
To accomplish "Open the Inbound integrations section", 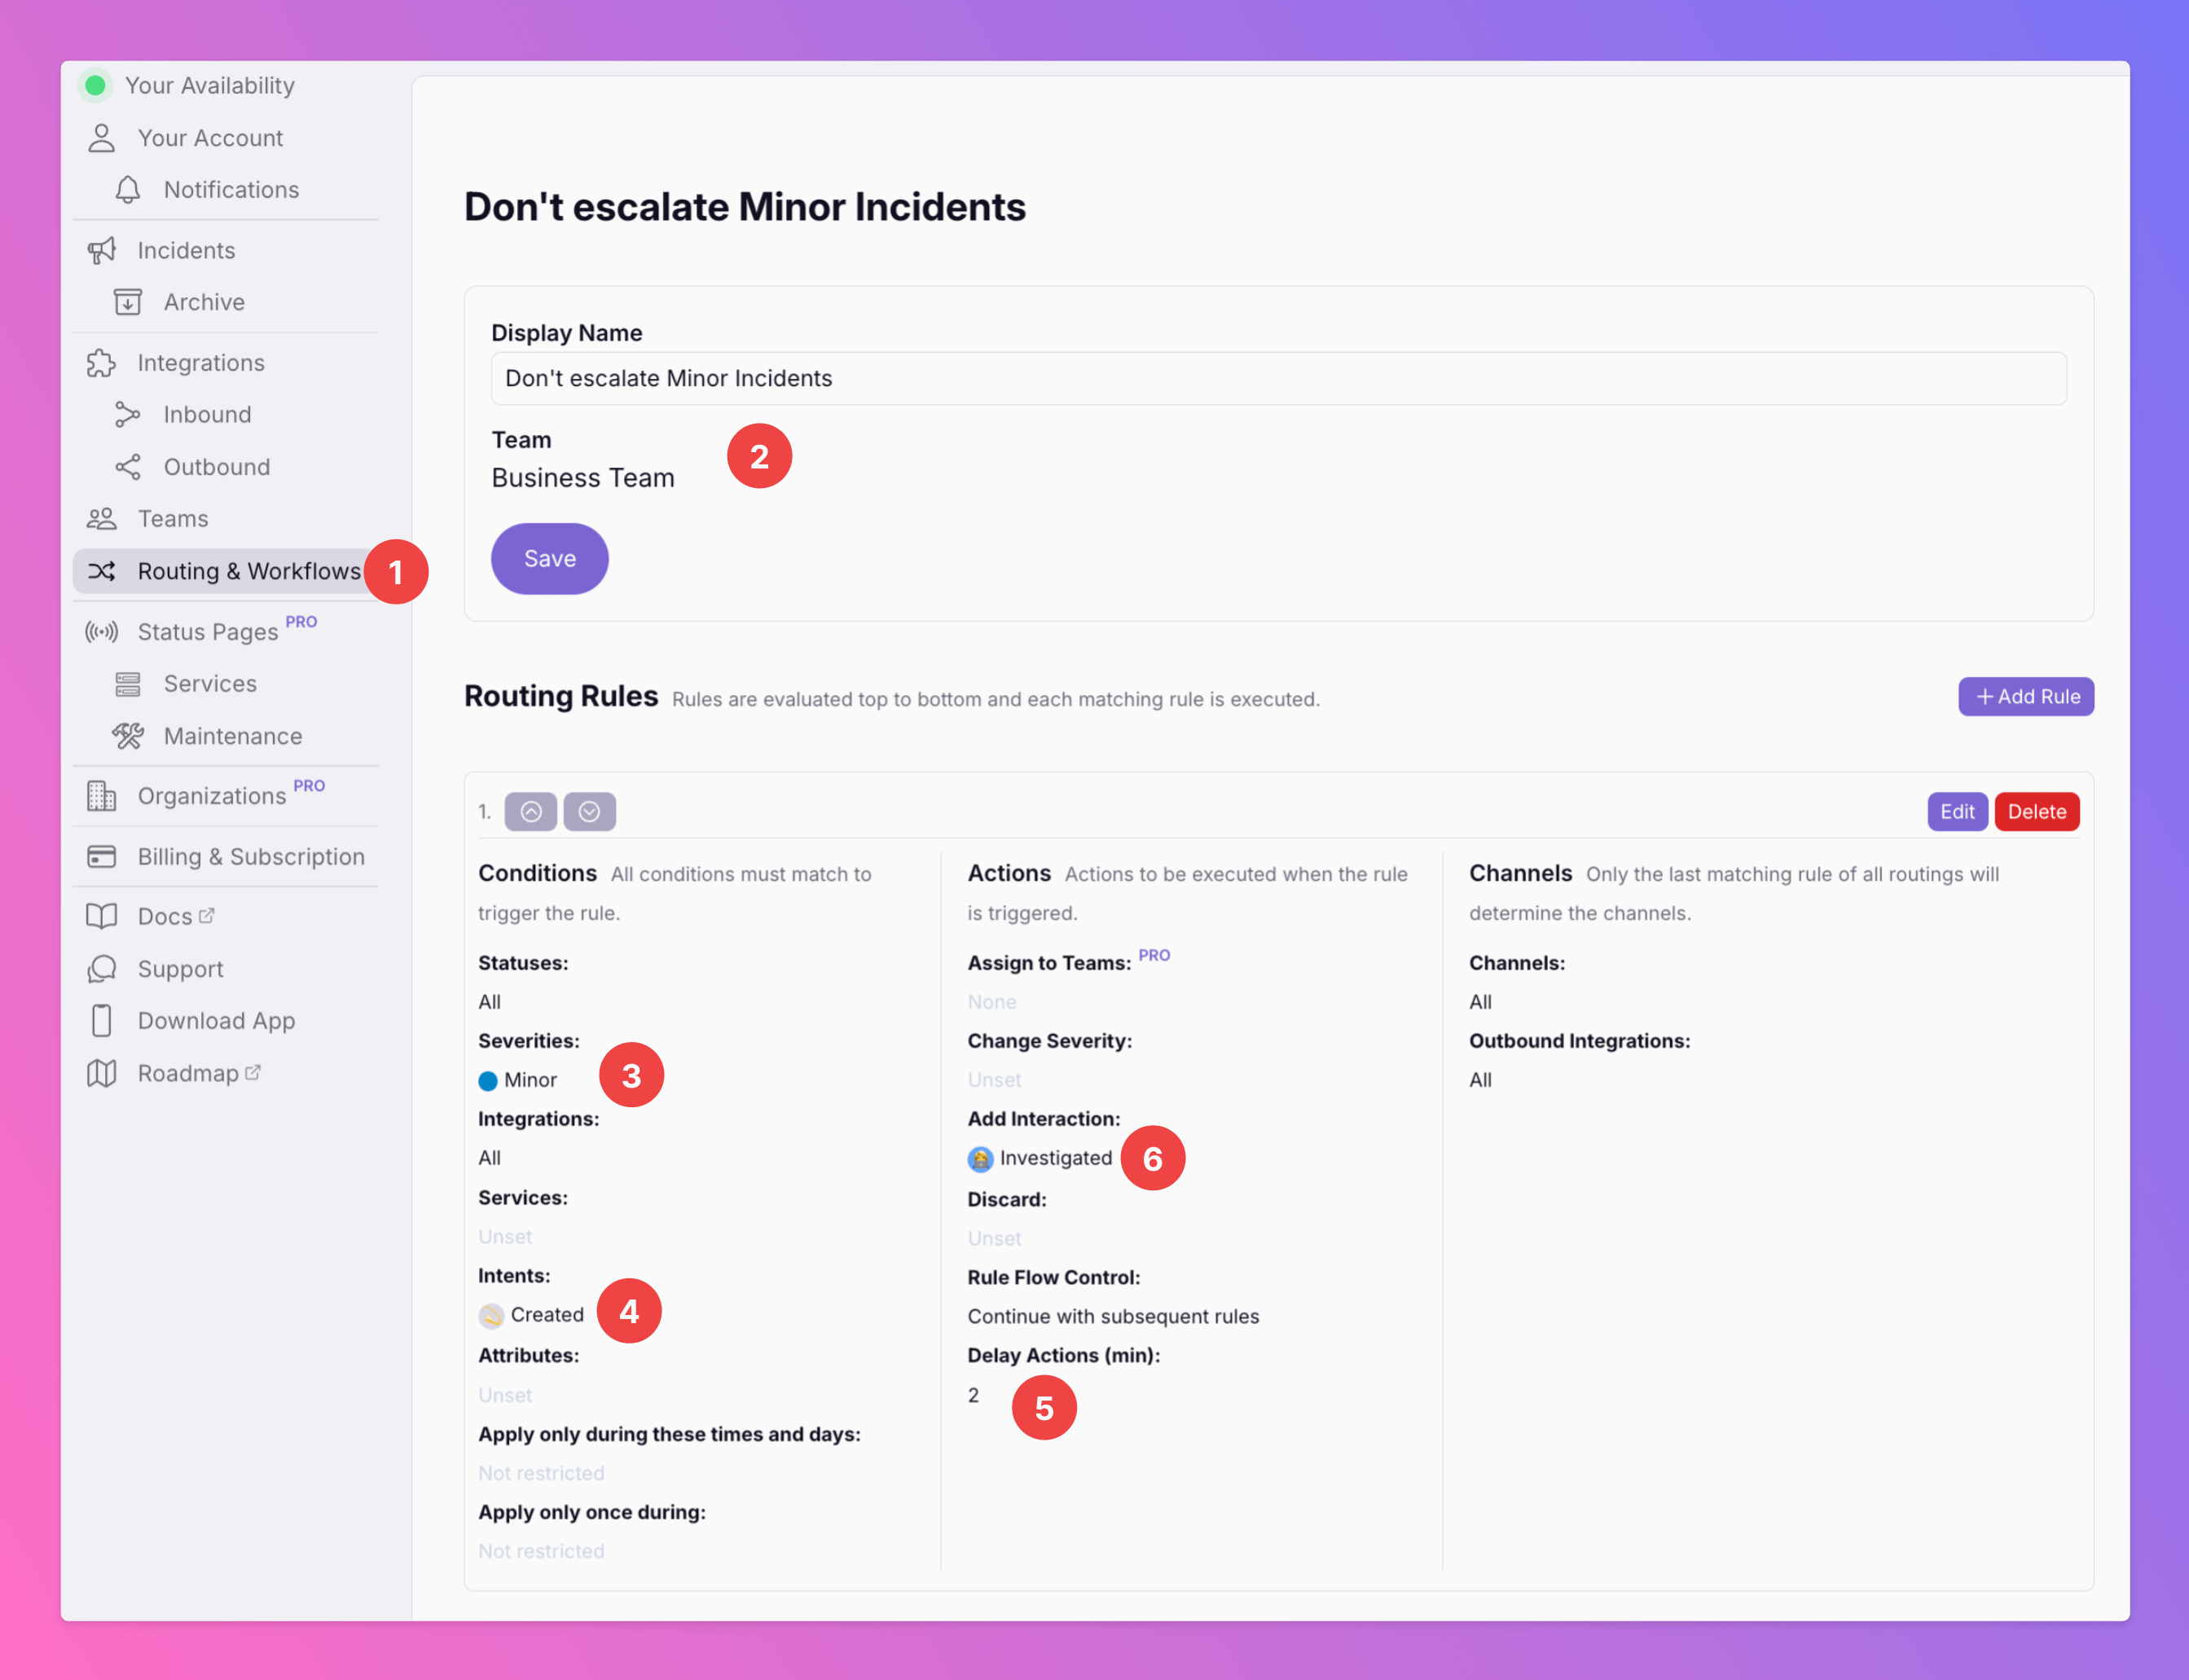I will 204,413.
